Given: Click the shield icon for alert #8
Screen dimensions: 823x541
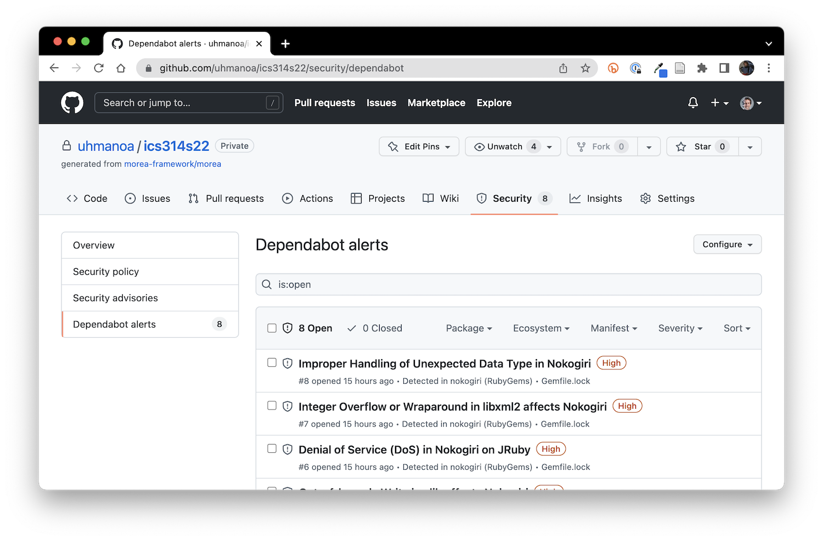Looking at the screenshot, I should point(288,363).
